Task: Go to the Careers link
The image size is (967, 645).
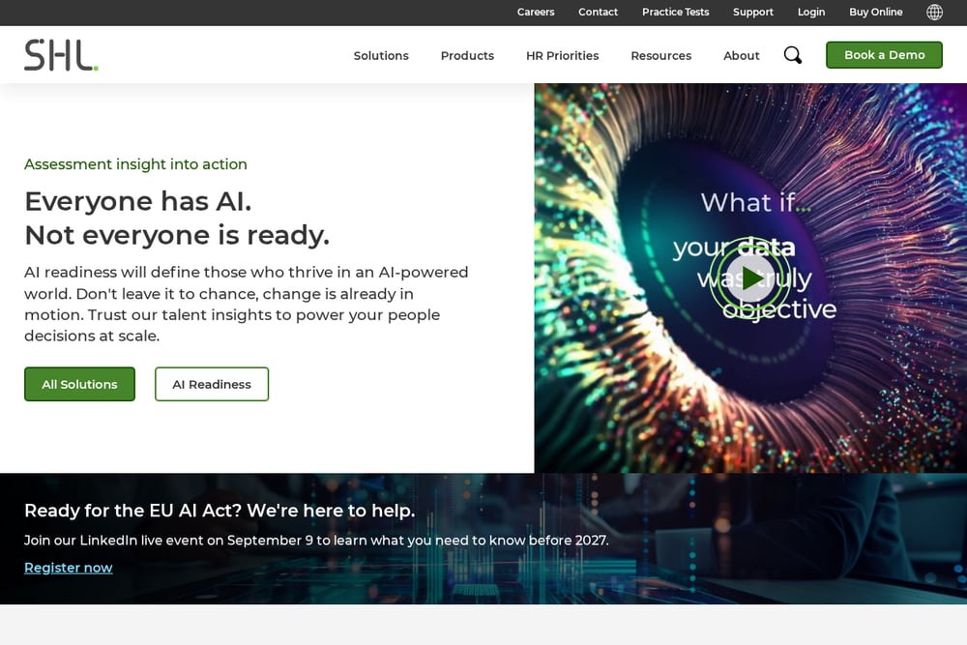Action: (x=536, y=12)
